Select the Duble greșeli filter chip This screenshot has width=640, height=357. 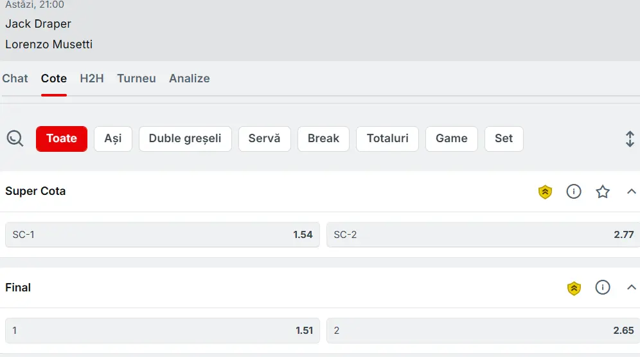[x=185, y=139]
